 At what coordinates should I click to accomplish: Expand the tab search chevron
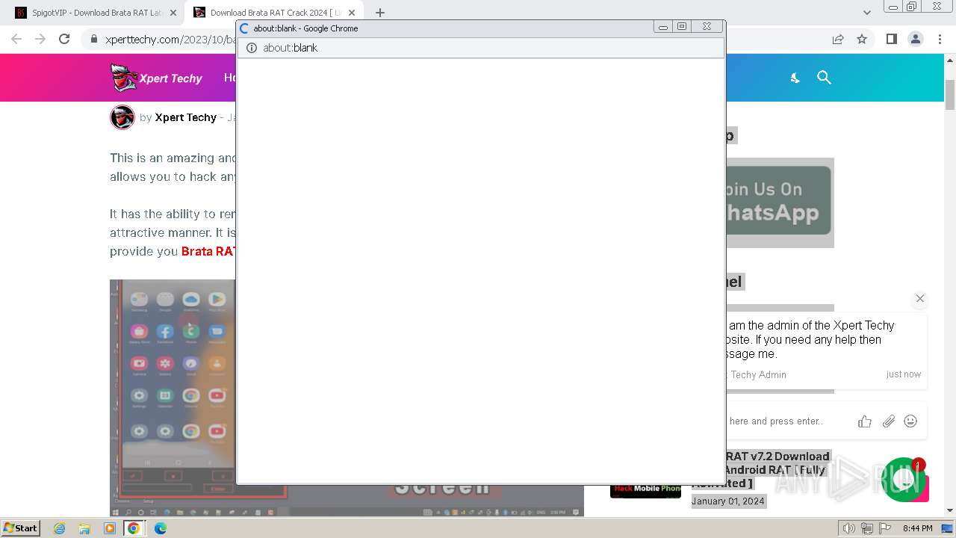(x=866, y=13)
